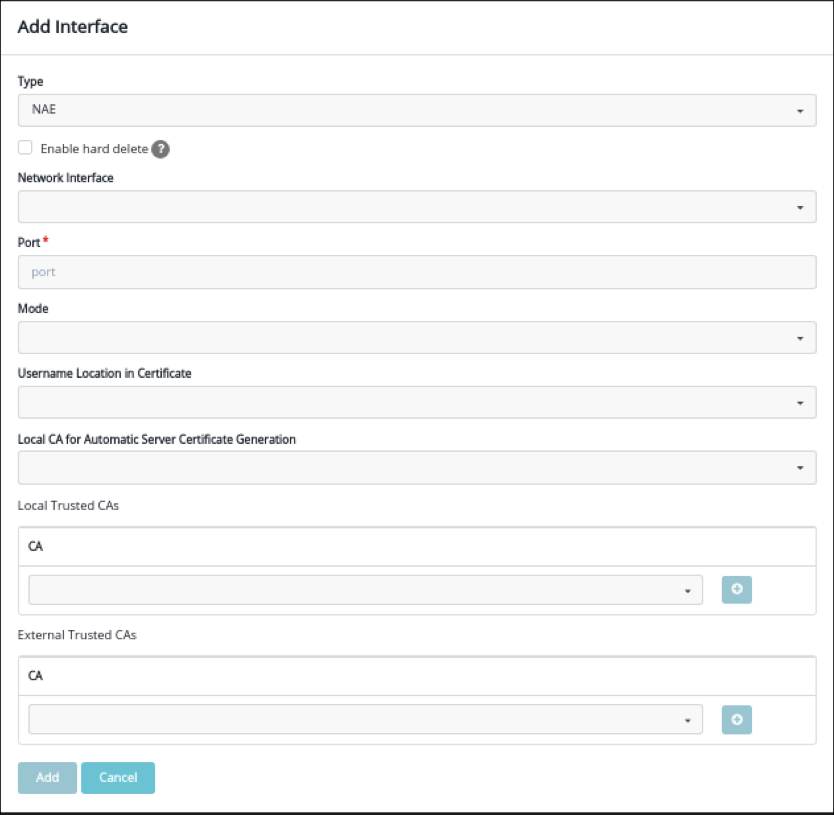Focus the Port input field

[x=417, y=272]
